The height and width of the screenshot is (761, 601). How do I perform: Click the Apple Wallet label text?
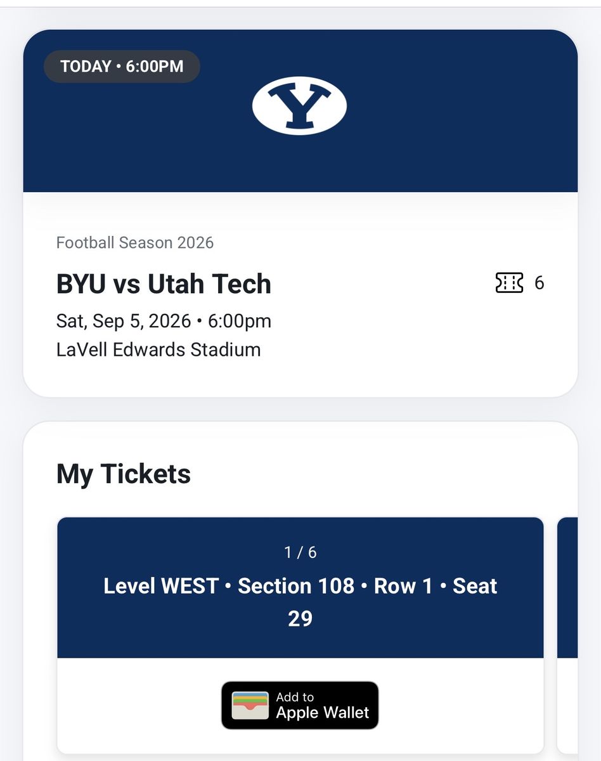pos(322,713)
